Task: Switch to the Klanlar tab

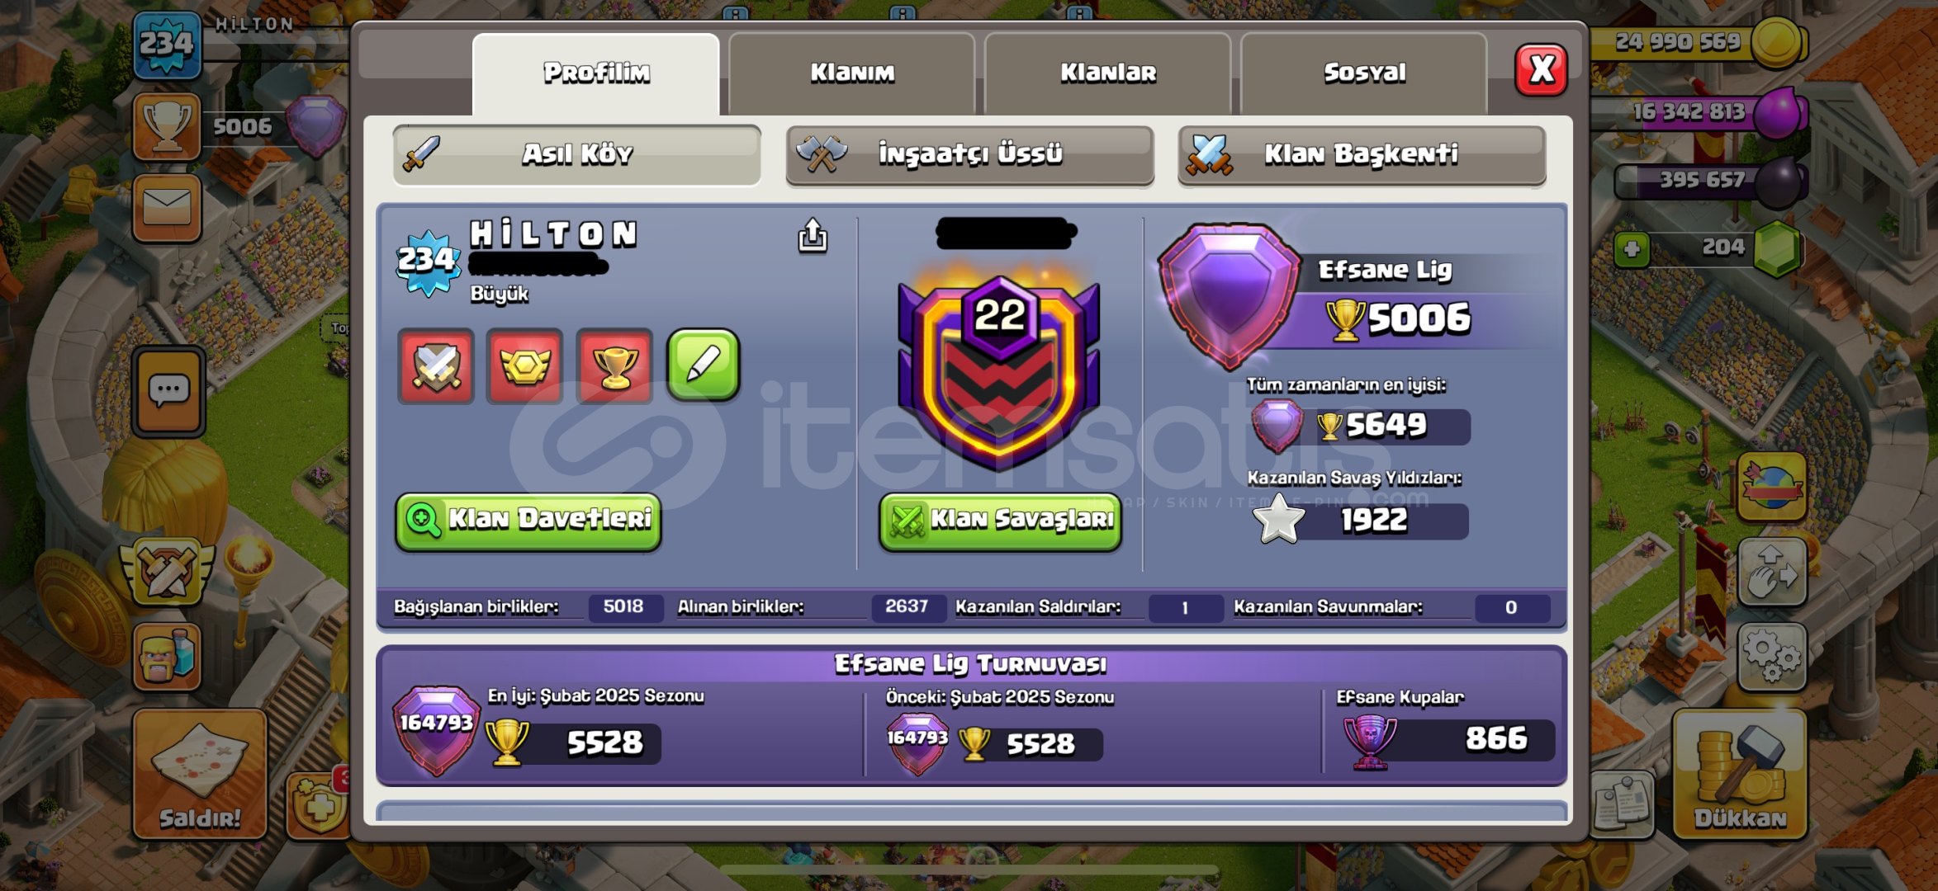Action: [1108, 73]
